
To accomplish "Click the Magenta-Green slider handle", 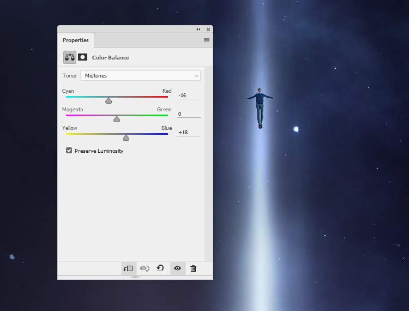I will (117, 119).
